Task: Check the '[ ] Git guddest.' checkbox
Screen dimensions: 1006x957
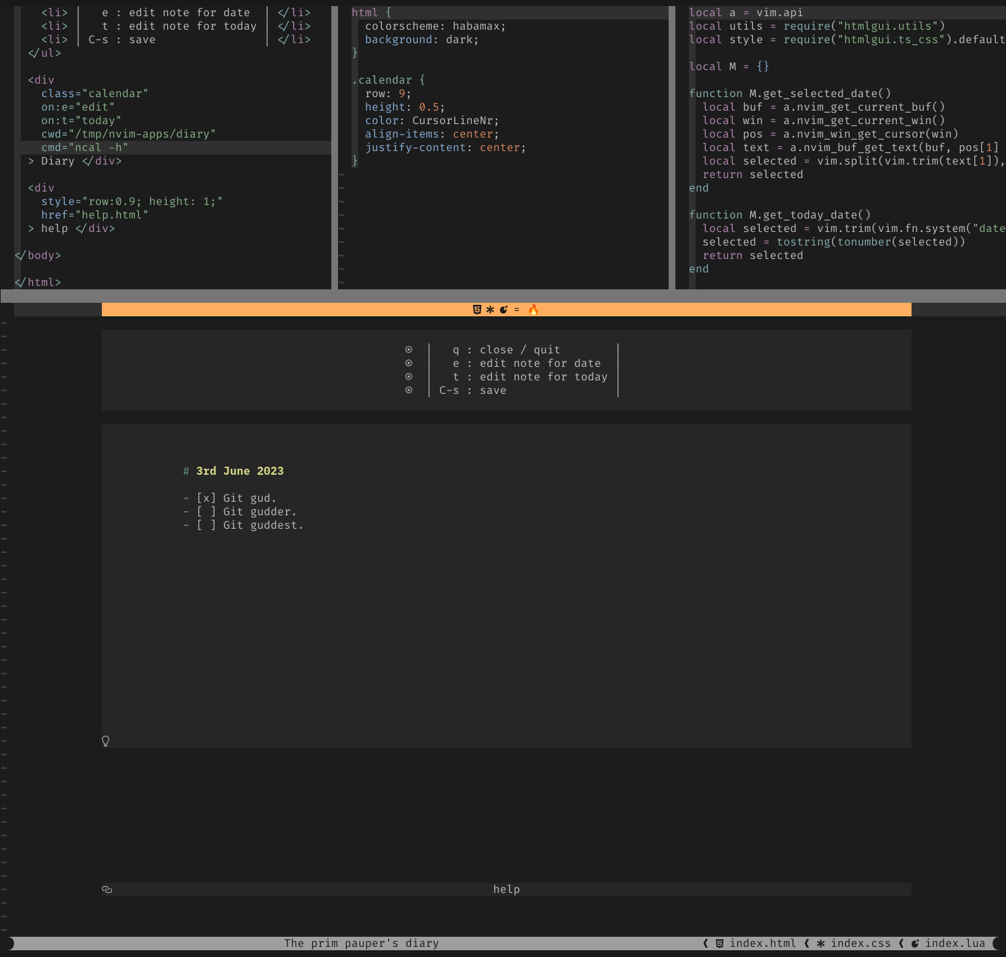Action: coord(206,525)
